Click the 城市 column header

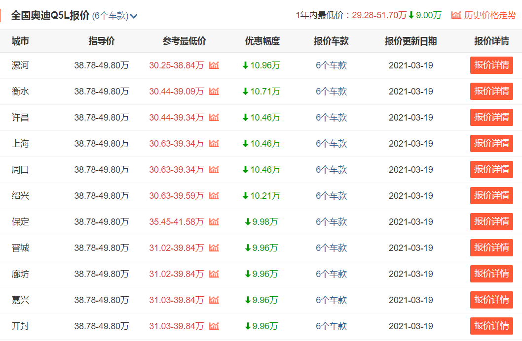tap(20, 41)
